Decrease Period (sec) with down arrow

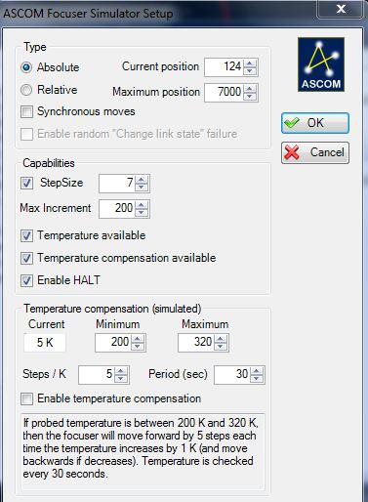[x=257, y=378]
